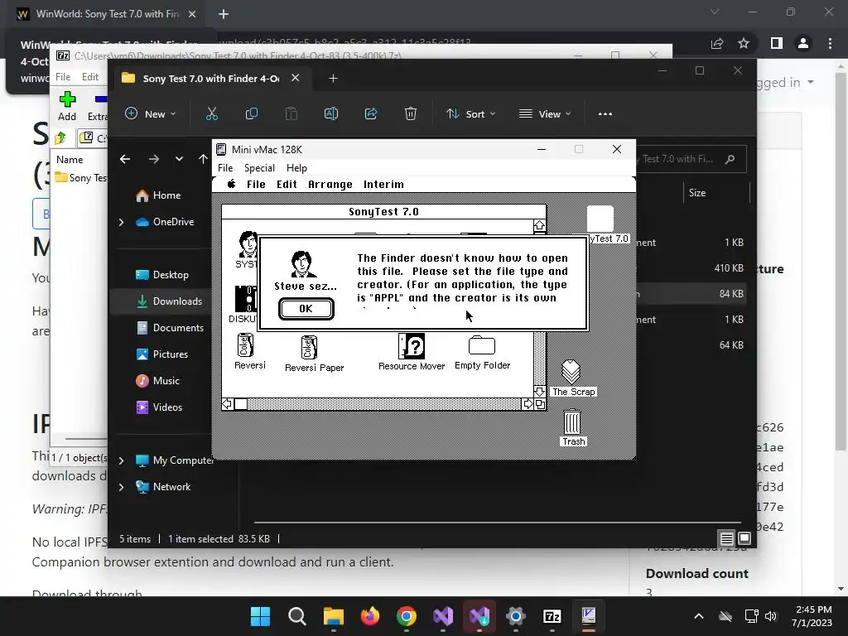Click the Share icon in File Explorer
Viewport: 848px width, 636px height.
pos(371,114)
